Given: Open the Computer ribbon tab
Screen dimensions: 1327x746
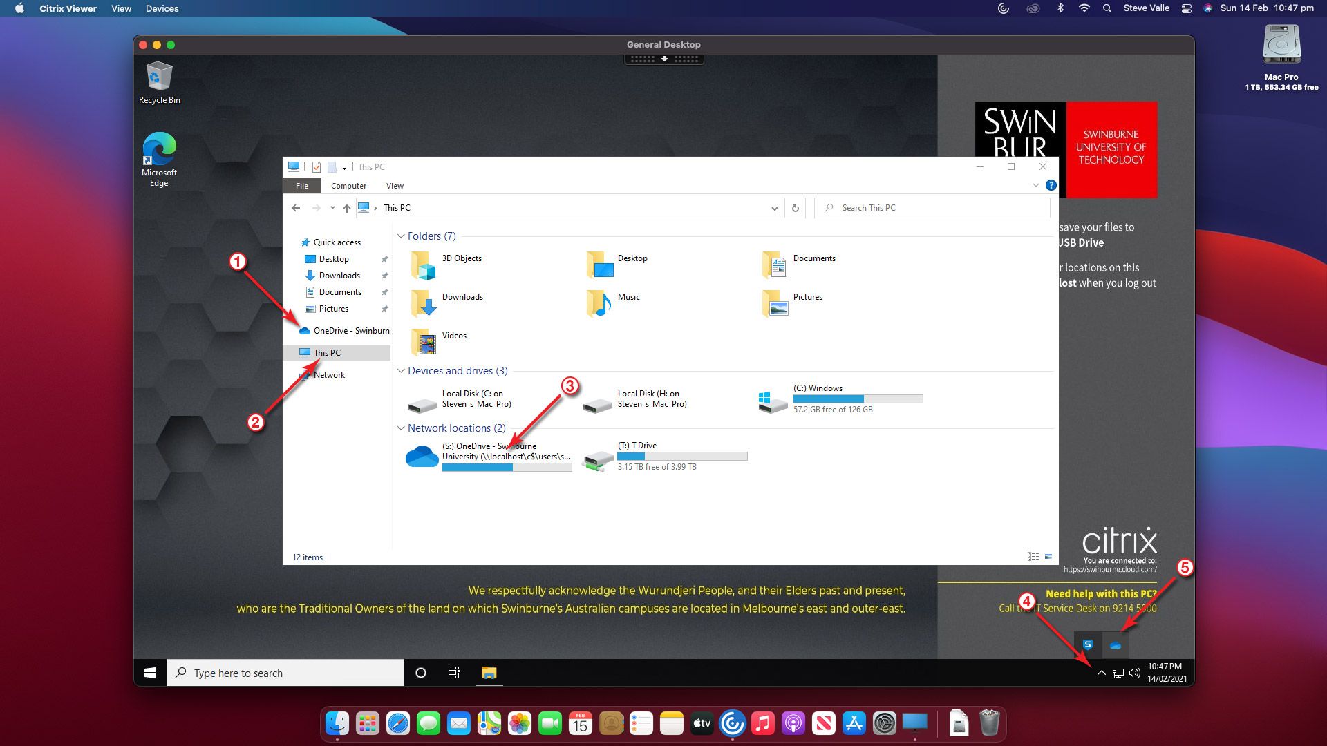Looking at the screenshot, I should [348, 186].
